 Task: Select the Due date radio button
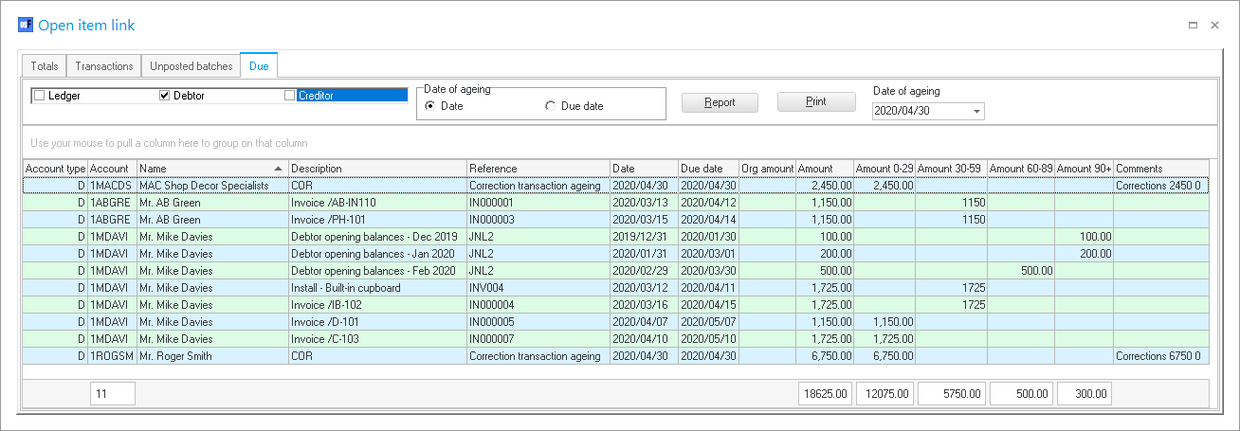551,106
